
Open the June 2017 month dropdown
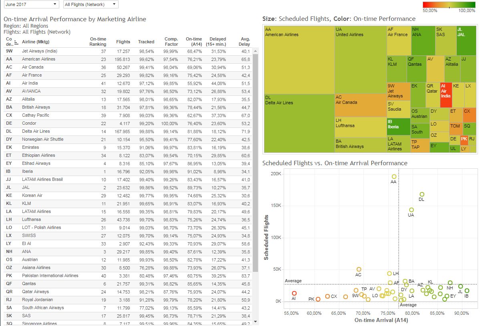32,4
